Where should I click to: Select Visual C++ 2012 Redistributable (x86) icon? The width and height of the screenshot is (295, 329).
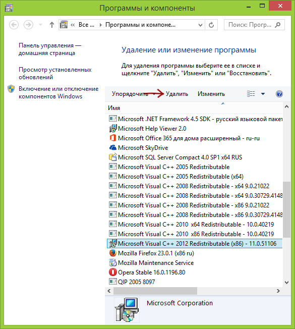click(113, 243)
